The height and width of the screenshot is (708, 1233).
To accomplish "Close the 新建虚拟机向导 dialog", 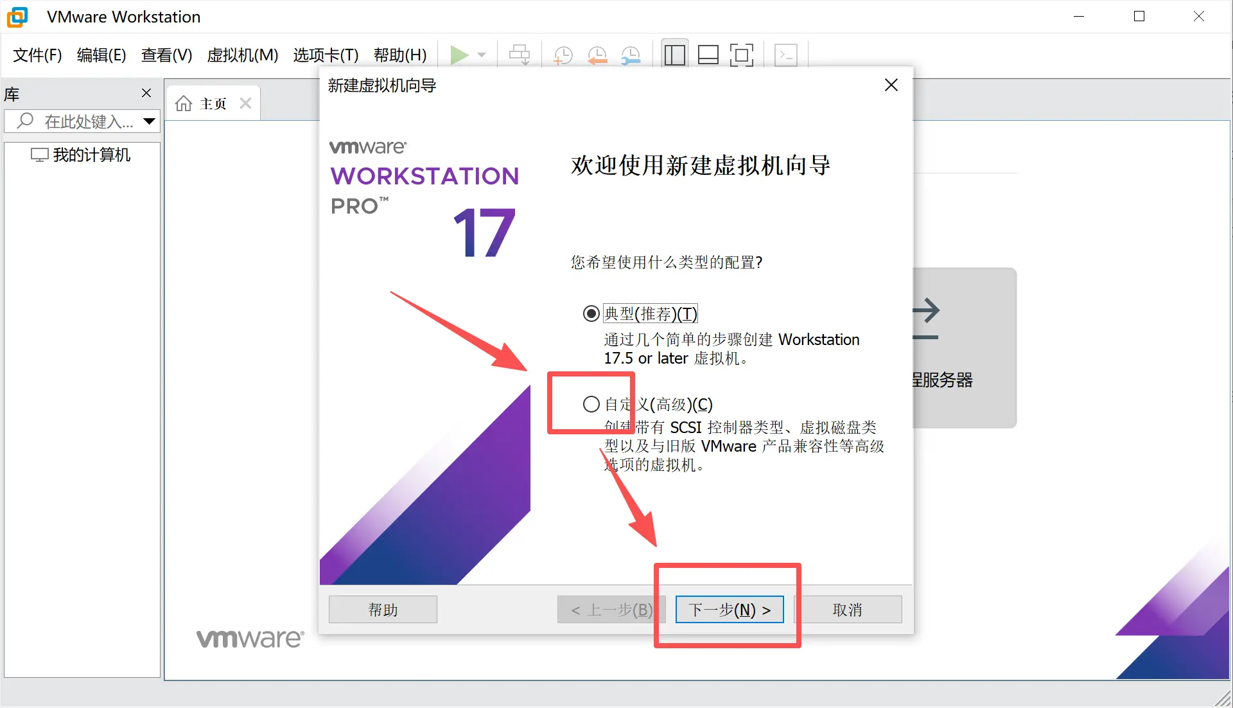I will [x=891, y=85].
